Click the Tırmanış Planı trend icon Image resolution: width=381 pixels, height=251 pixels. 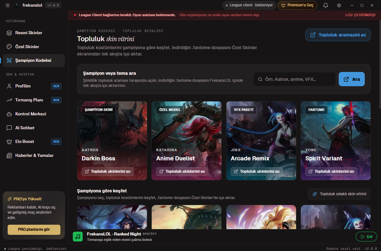coord(9,100)
